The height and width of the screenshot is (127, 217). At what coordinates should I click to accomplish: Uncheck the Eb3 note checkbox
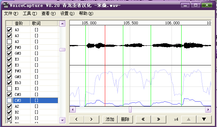click(9, 83)
